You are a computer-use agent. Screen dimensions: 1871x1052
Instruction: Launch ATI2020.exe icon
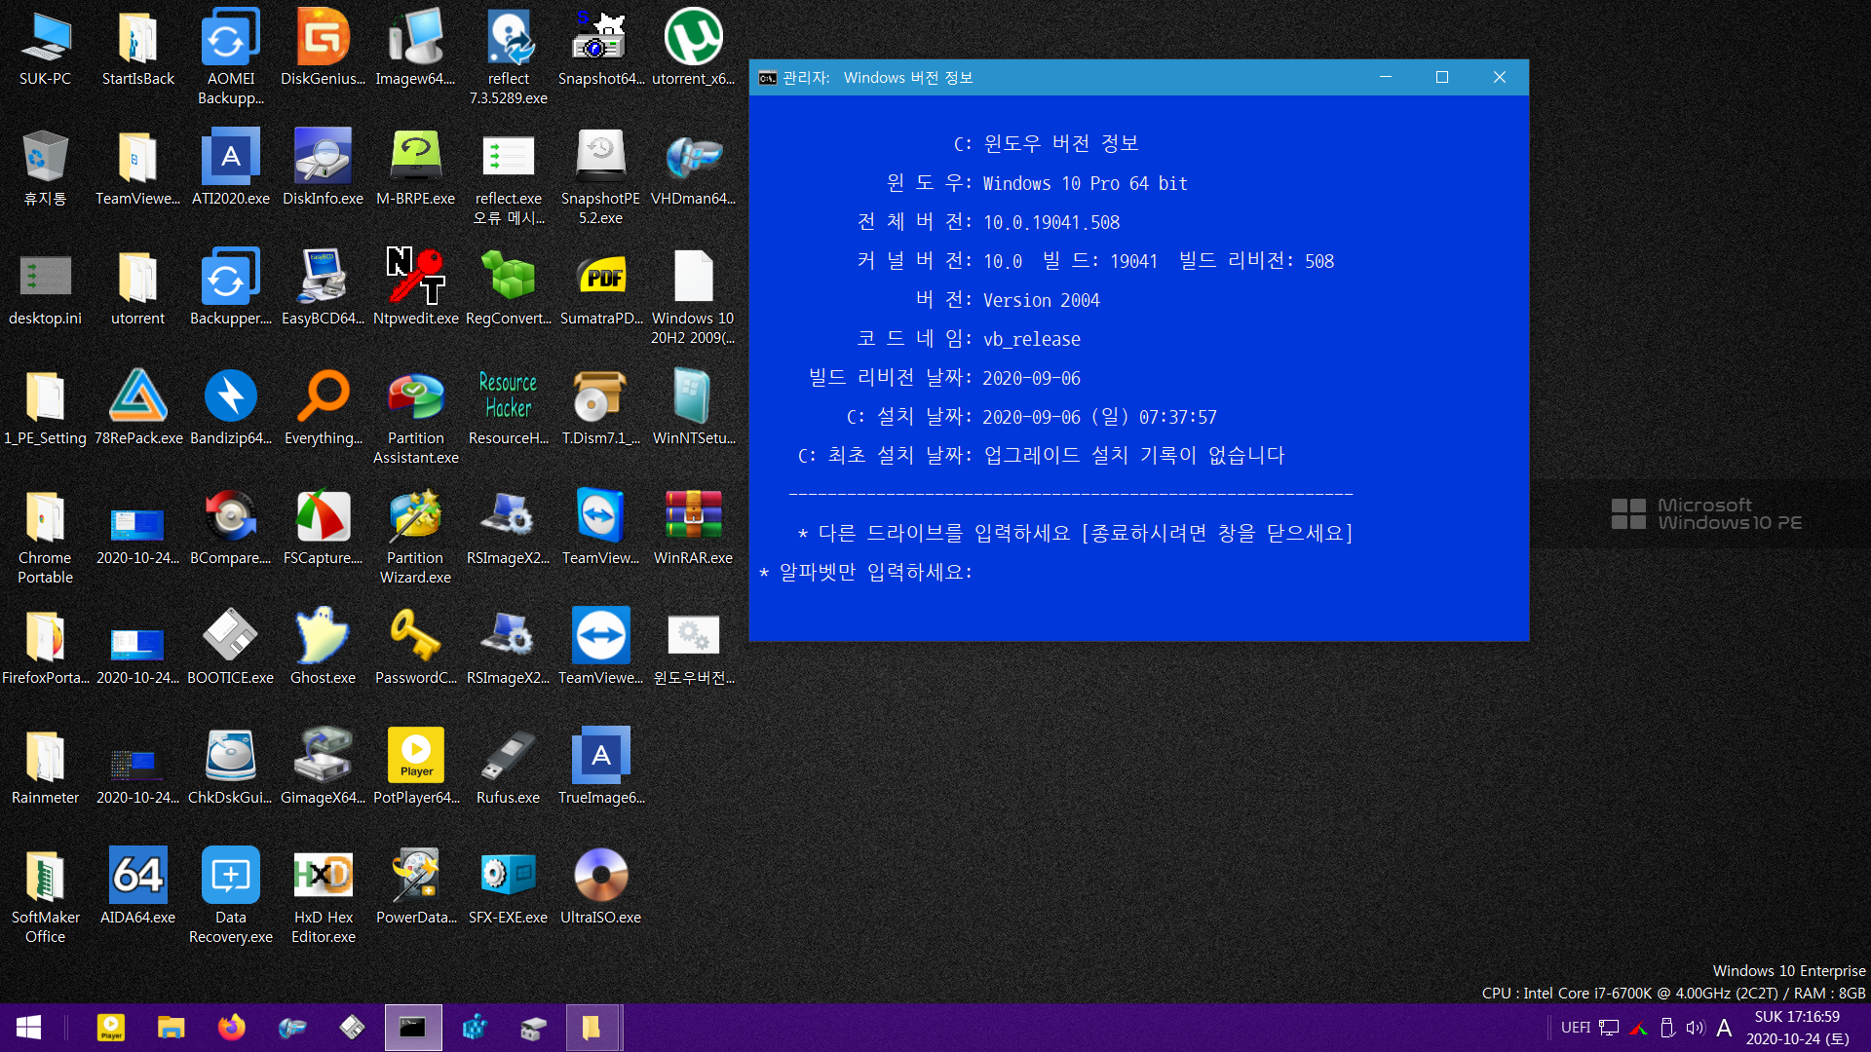click(x=230, y=168)
